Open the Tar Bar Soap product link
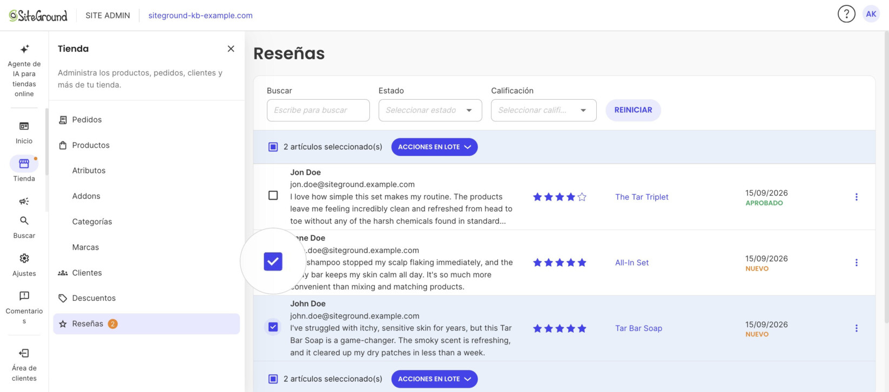This screenshot has height=392, width=889. pos(638,328)
